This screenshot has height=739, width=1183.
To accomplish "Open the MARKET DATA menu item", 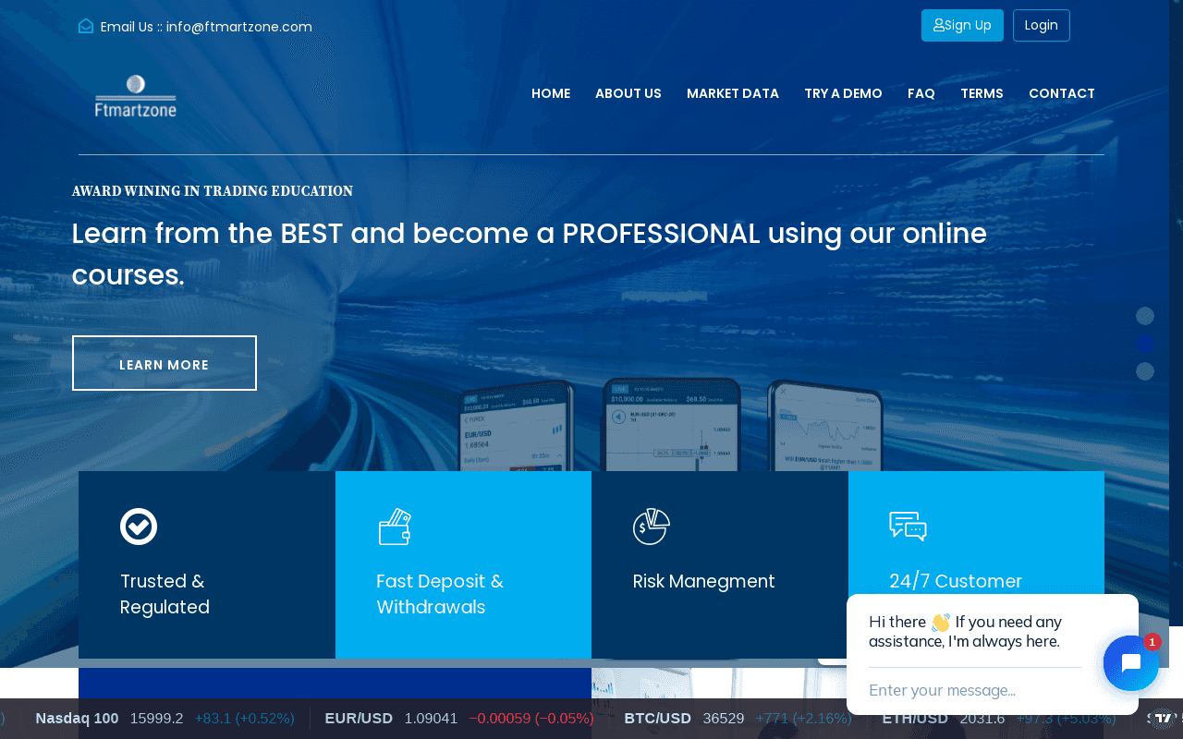I will click(x=733, y=93).
